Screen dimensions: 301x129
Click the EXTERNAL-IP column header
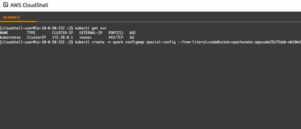pyautogui.click(x=91, y=33)
